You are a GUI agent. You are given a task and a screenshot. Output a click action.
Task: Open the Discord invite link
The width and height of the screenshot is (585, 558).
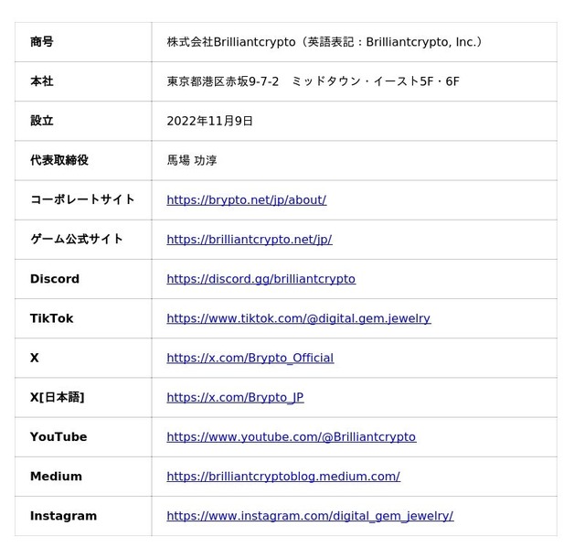(261, 279)
